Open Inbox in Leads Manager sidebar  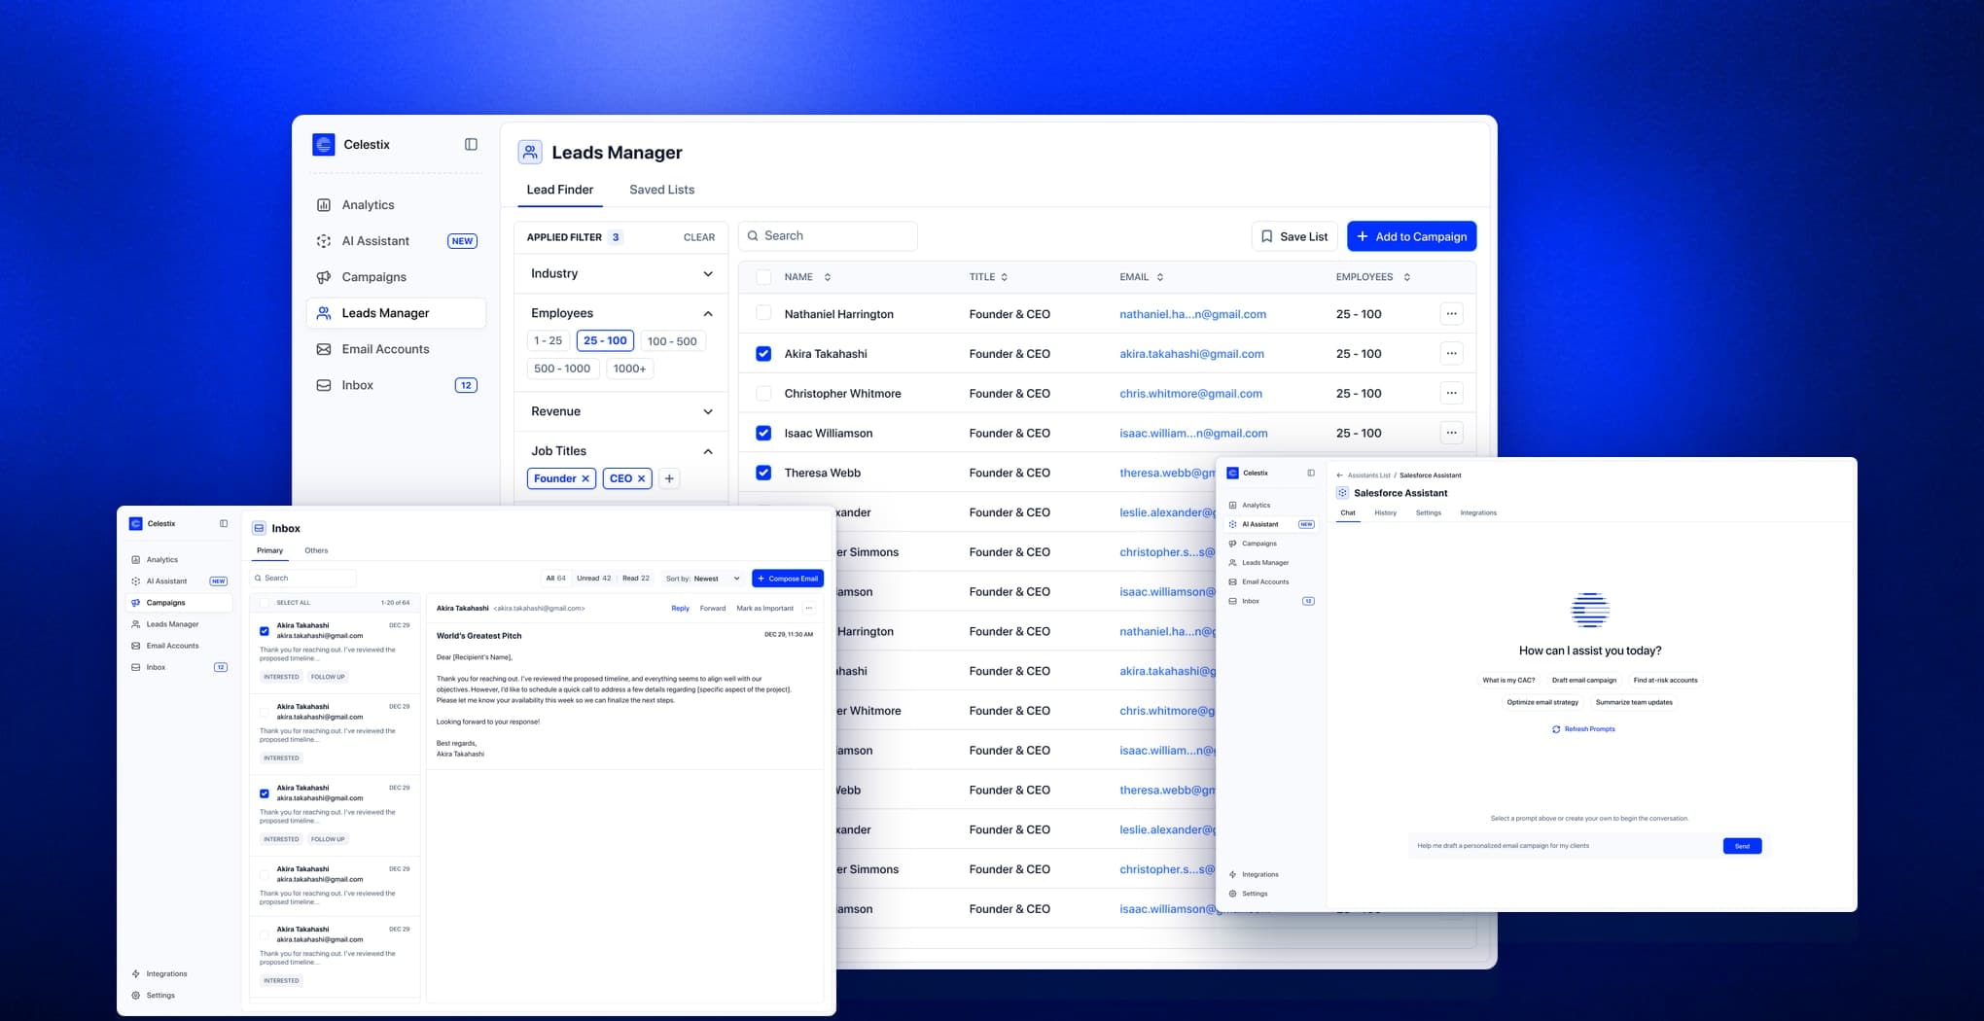tap(396, 385)
